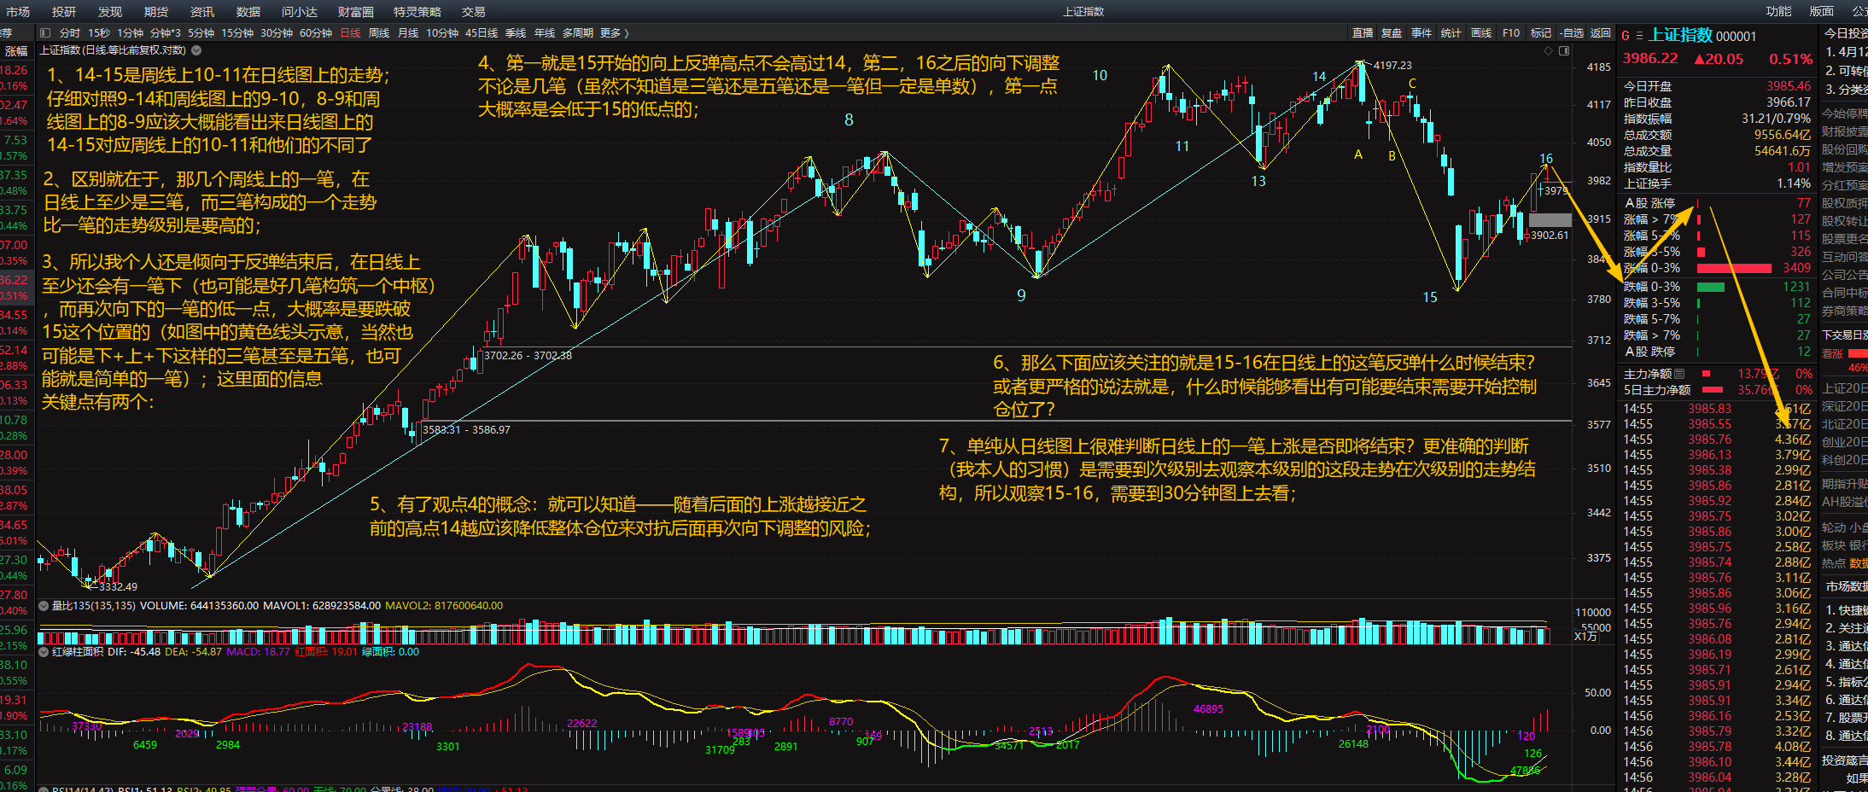
Task: Expand the 红绿柱面积 MACD indicator dropdown
Action: click(x=44, y=652)
